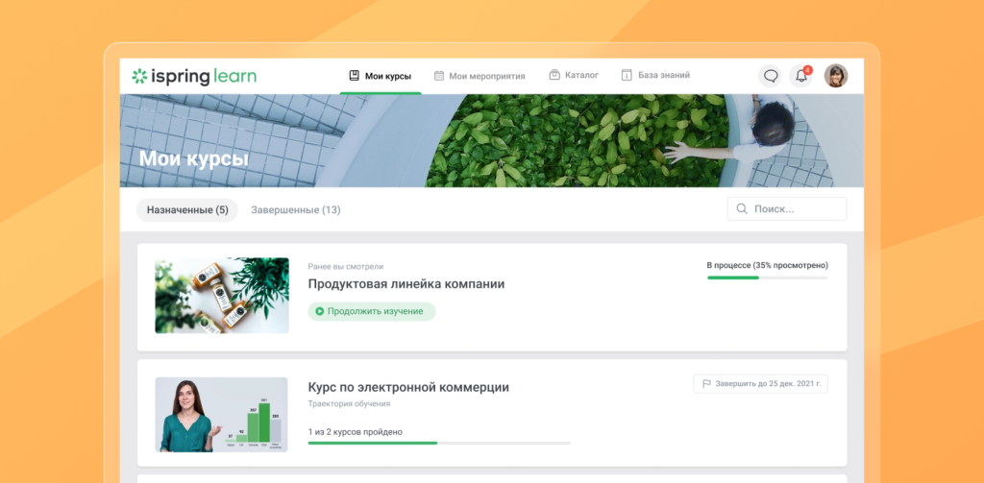This screenshot has height=483, width=984.
Task: Focus the Поиск search field
Action: 787,209
